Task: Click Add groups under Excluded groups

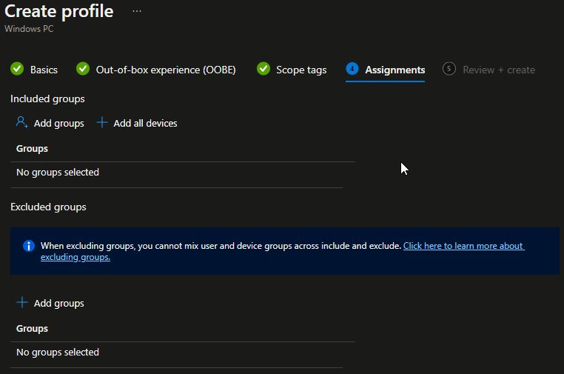Action: pos(59,303)
